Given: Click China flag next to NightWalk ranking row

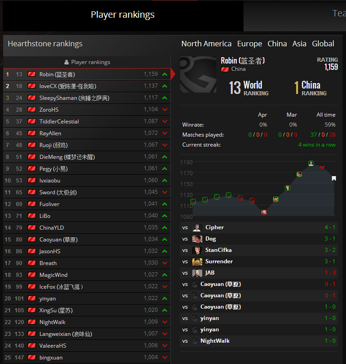Looking at the screenshot, I should coord(32,322).
